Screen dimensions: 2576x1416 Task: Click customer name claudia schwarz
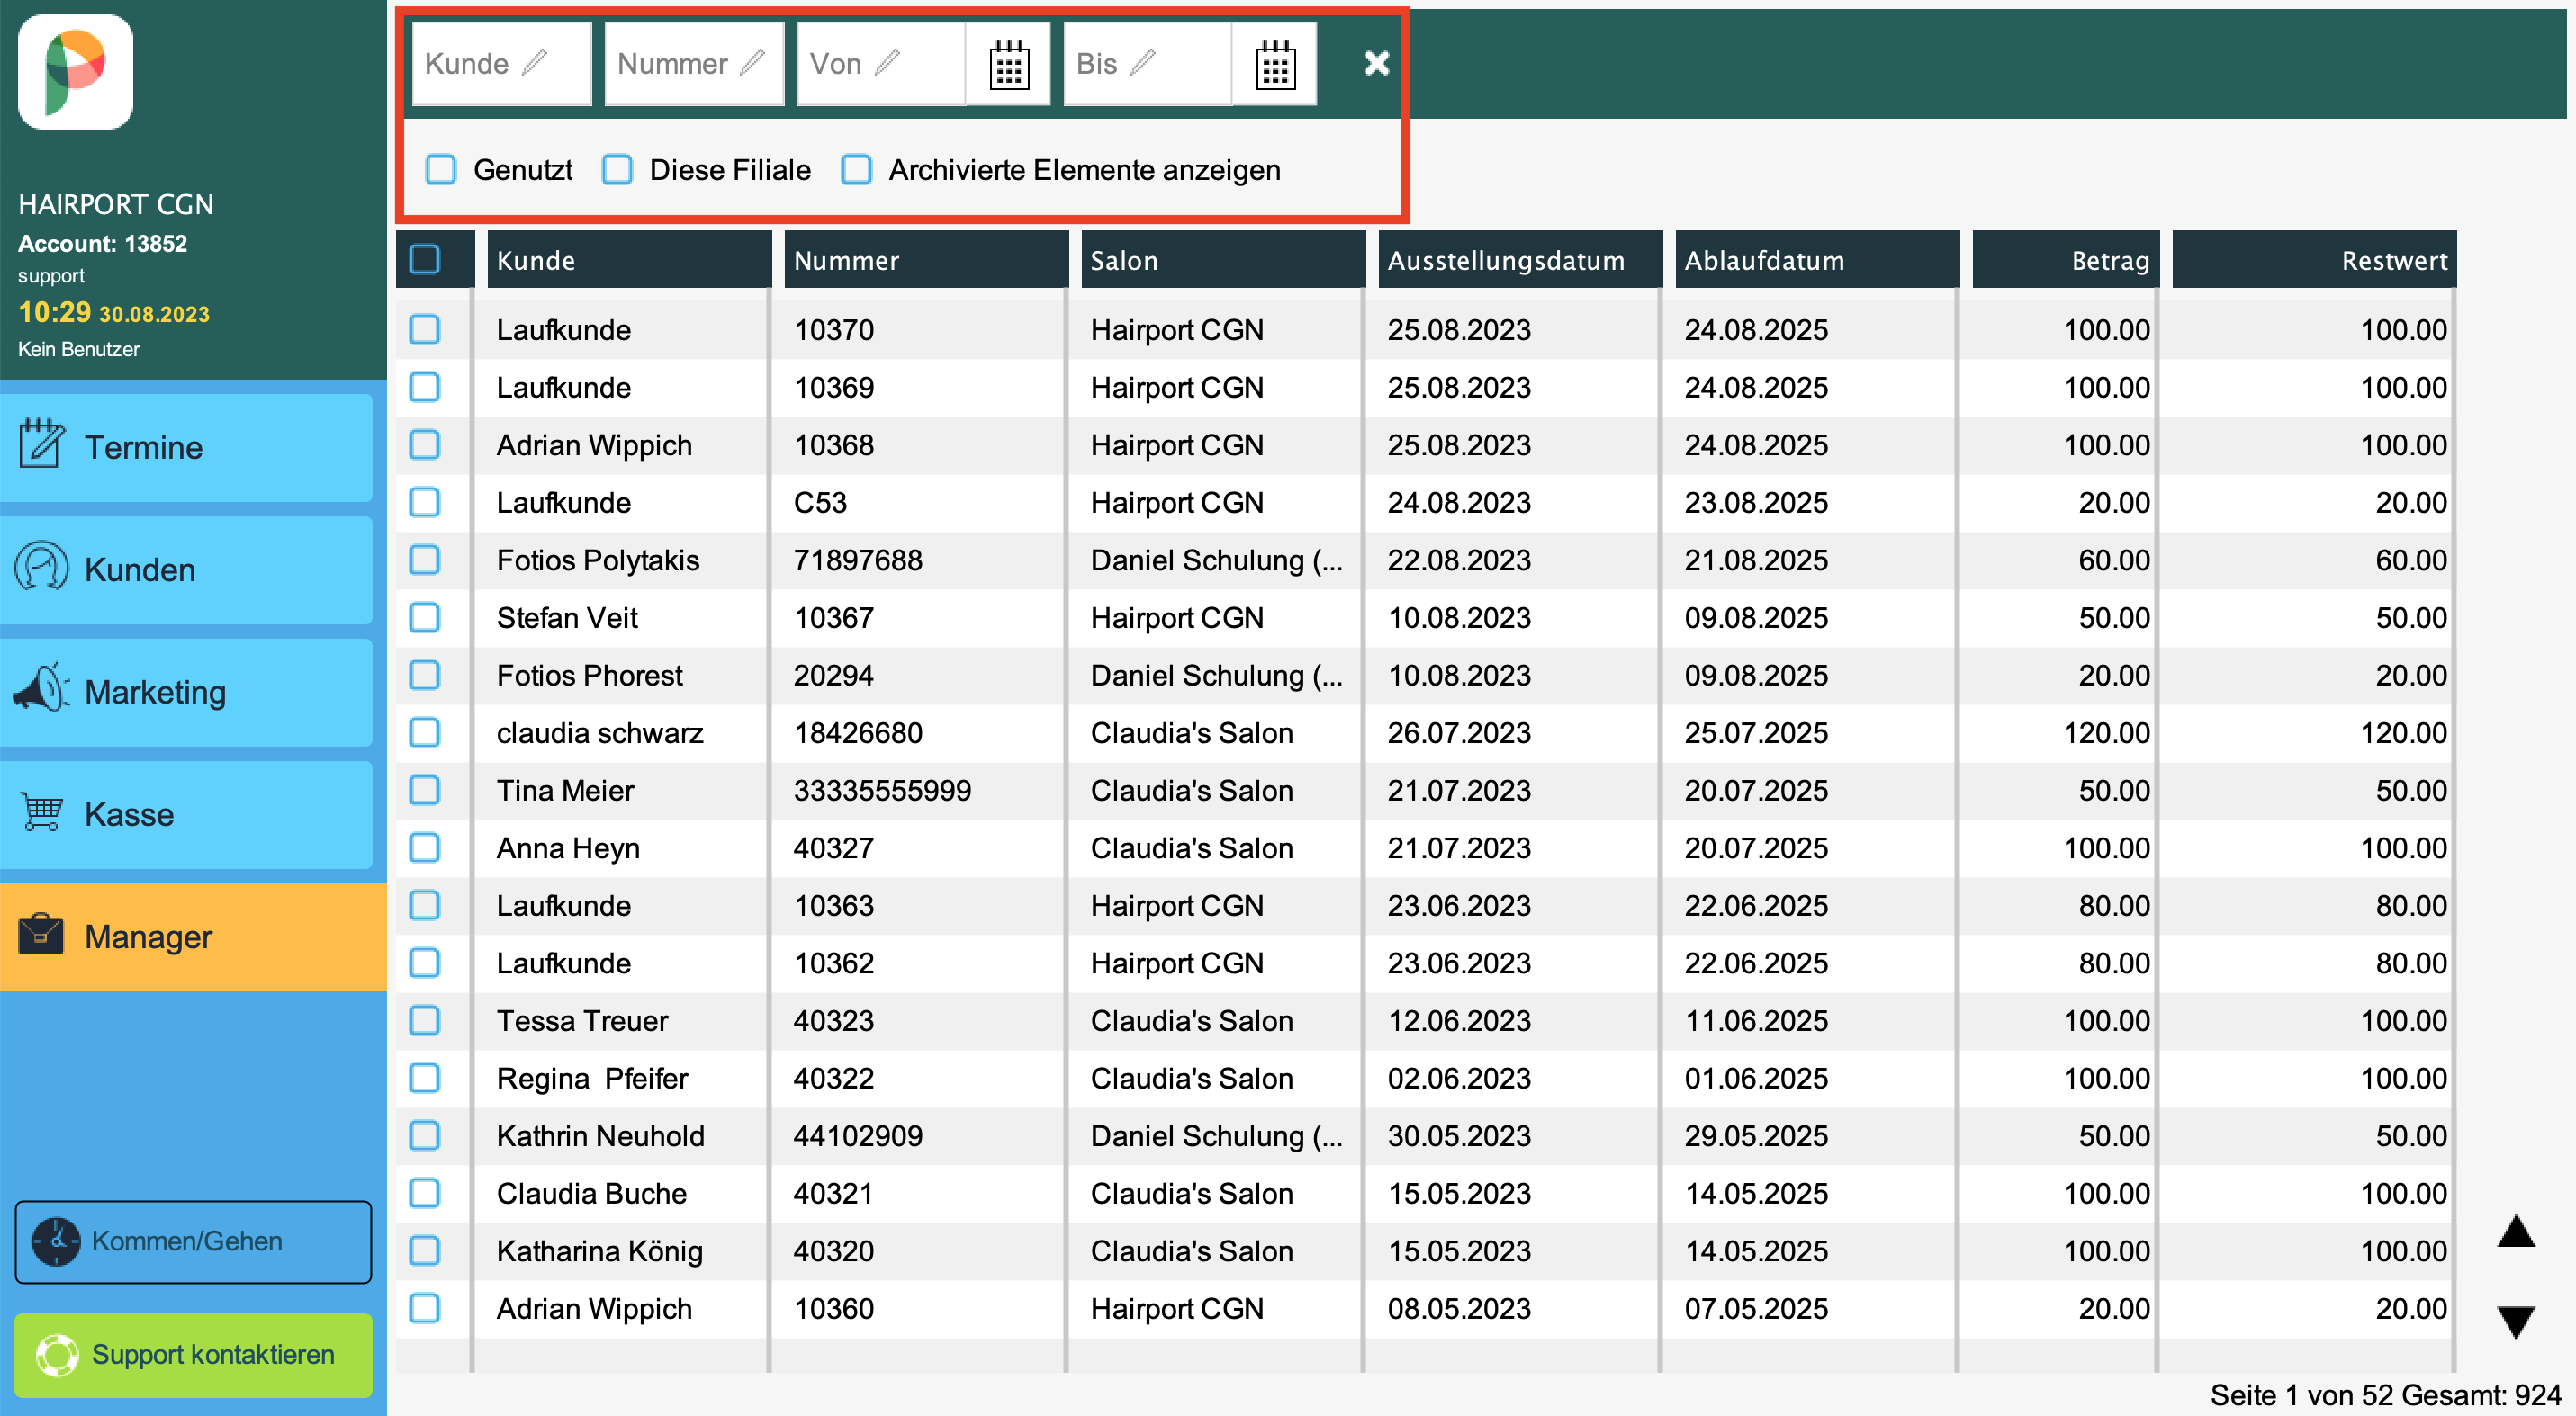click(600, 732)
